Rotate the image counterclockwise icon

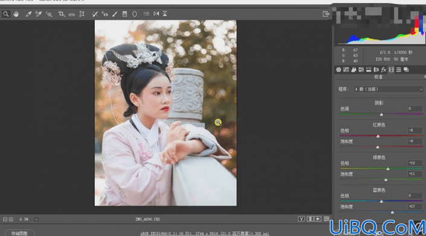click(157, 13)
